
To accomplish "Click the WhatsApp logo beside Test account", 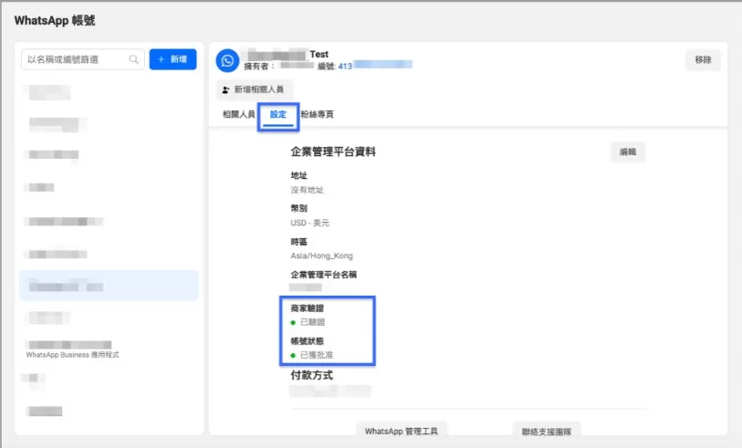I will 226,60.
